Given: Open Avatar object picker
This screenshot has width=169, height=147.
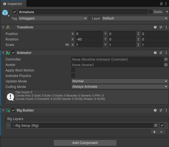Looking at the screenshot, I should 166,65.
